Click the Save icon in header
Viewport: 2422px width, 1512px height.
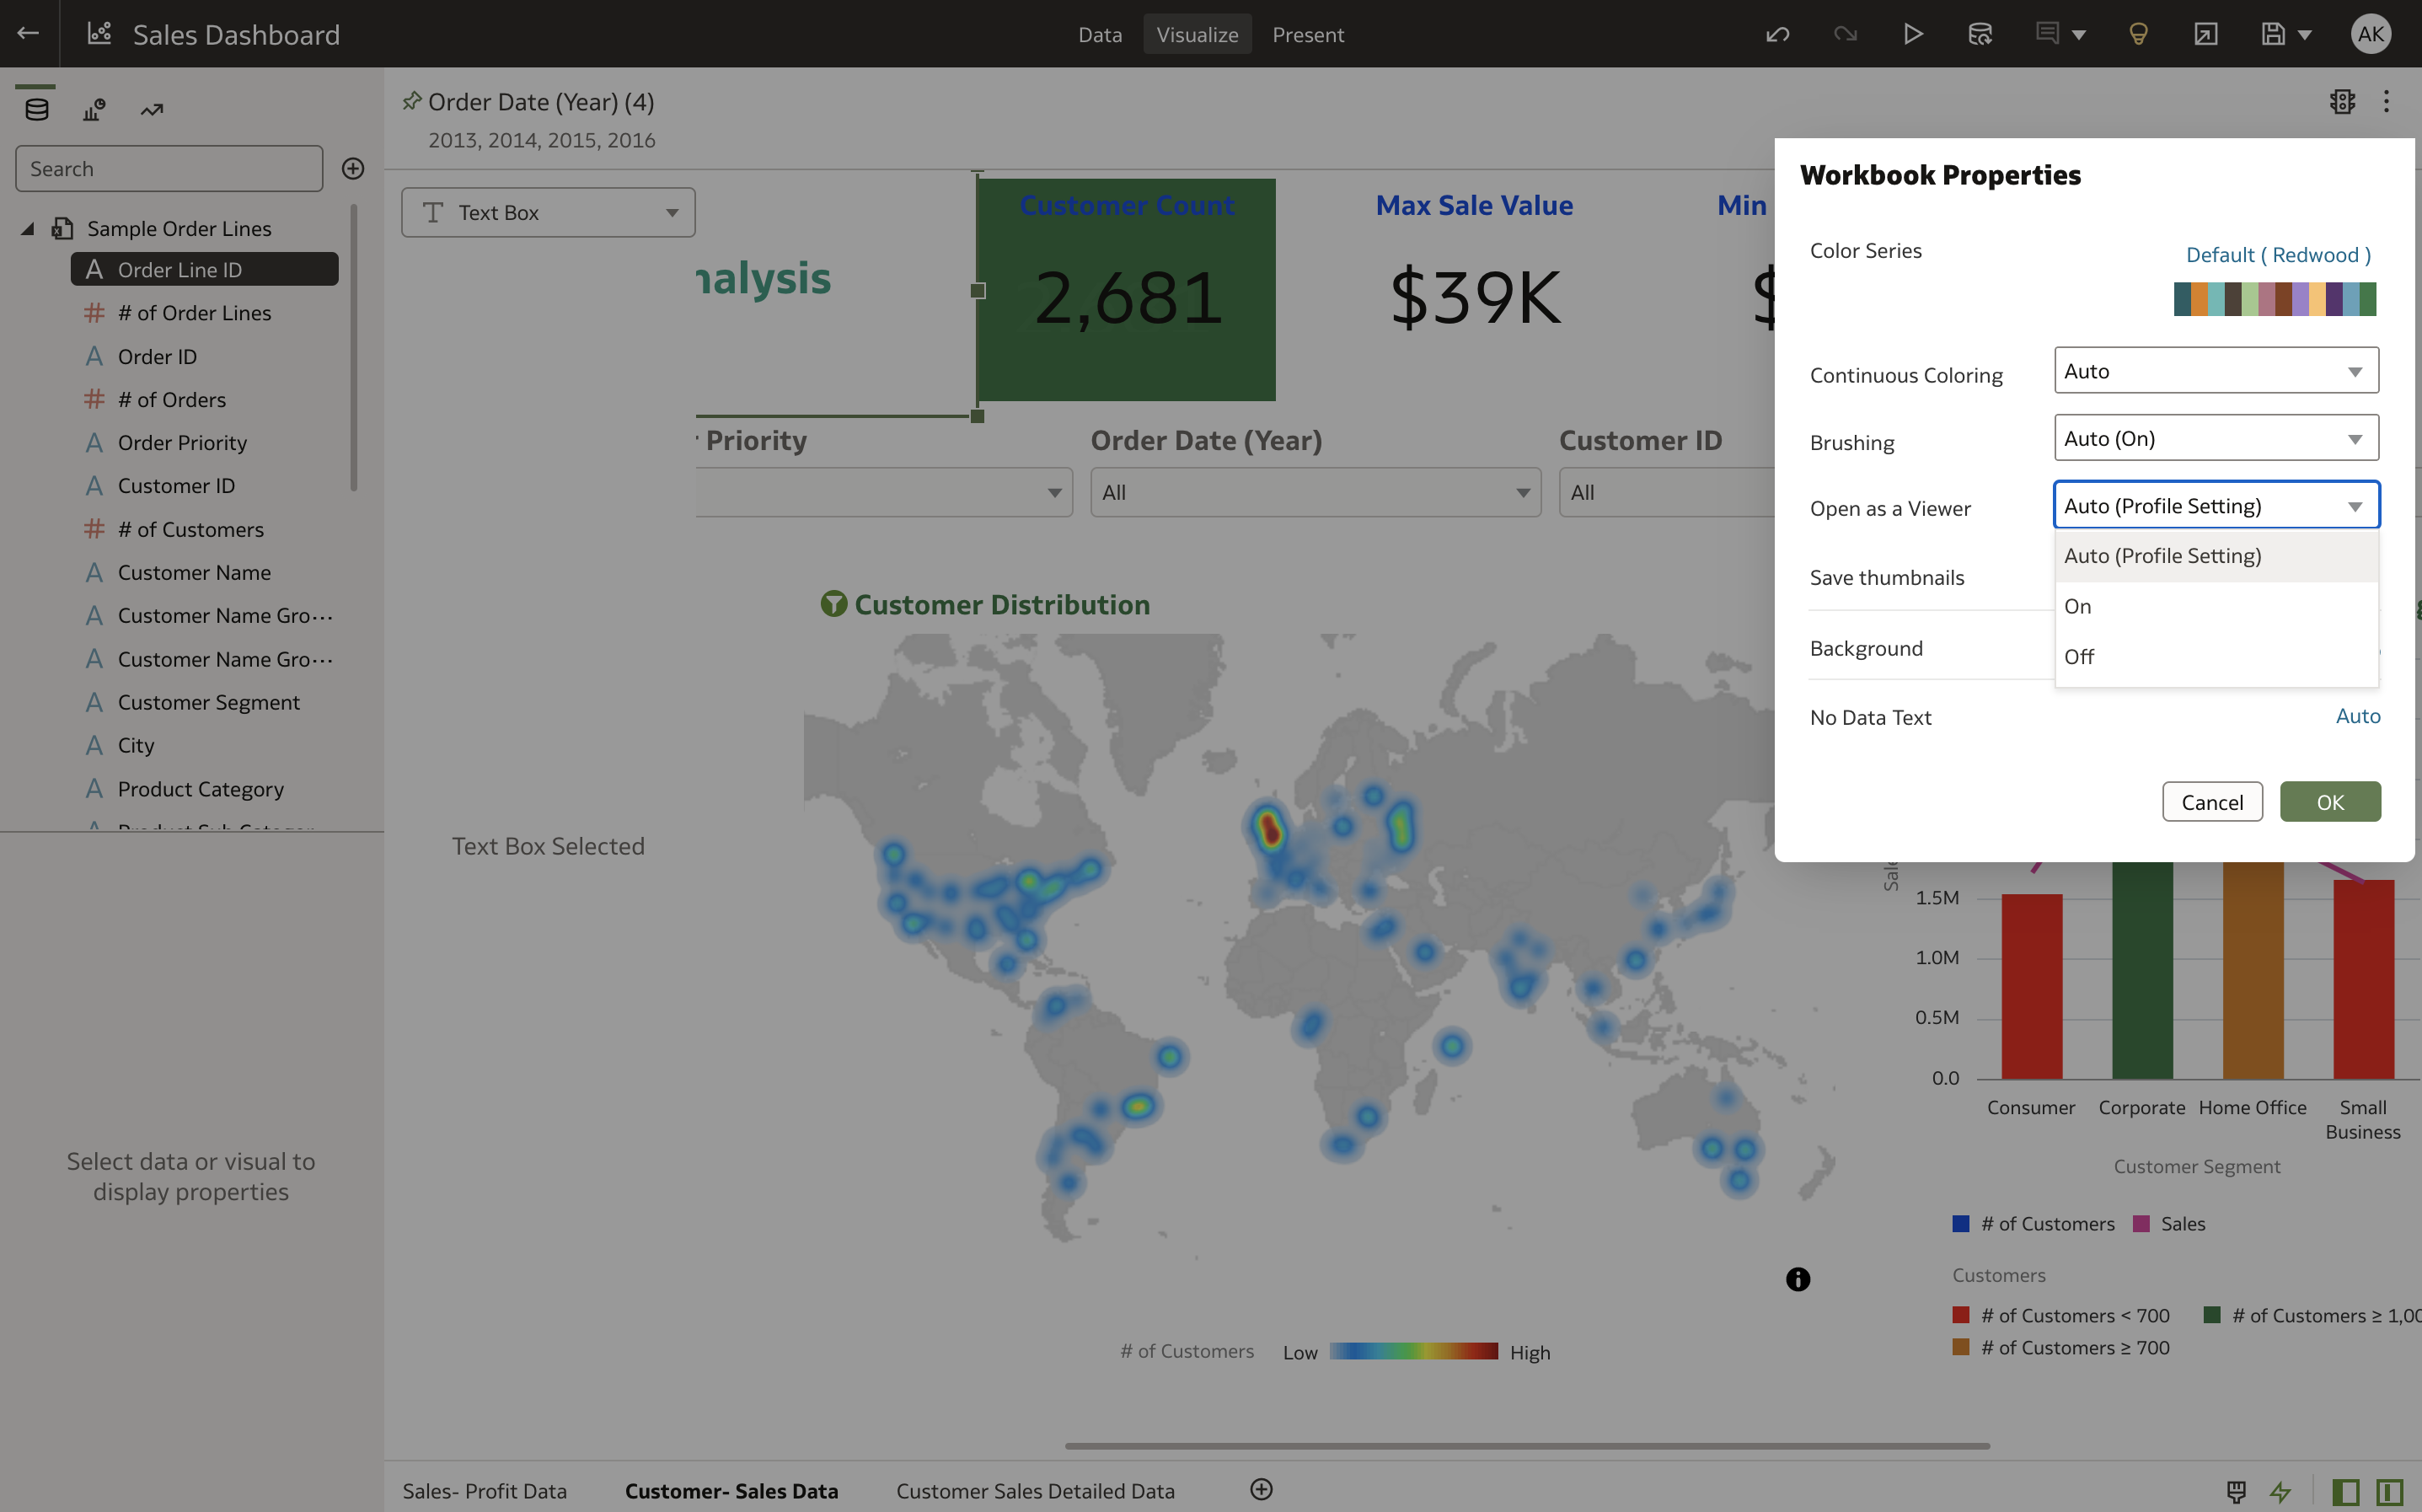coord(2273,34)
